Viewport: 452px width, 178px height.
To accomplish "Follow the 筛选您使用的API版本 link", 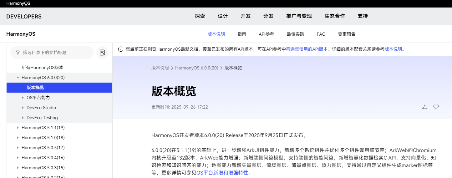I will coord(307,49).
